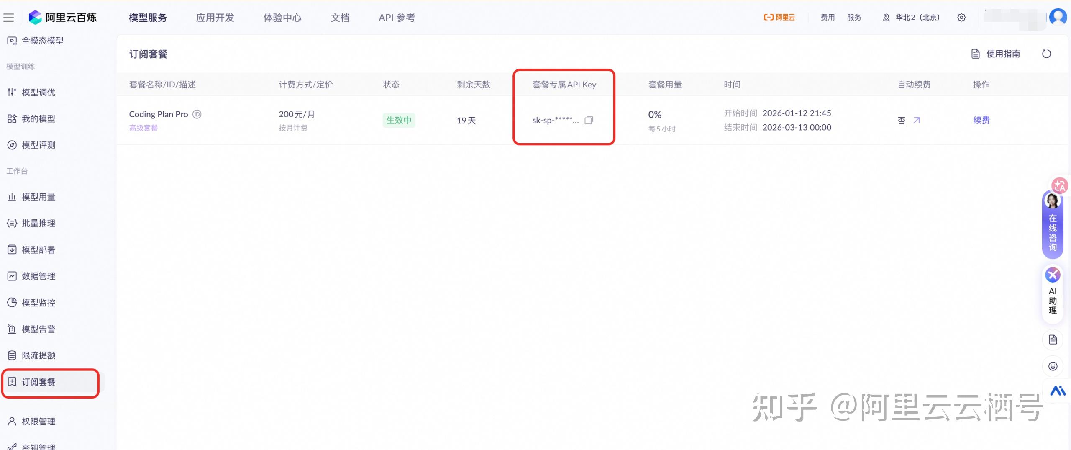1071x450 pixels.
Task: Open 文档 top navigation tab
Action: pyautogui.click(x=340, y=18)
